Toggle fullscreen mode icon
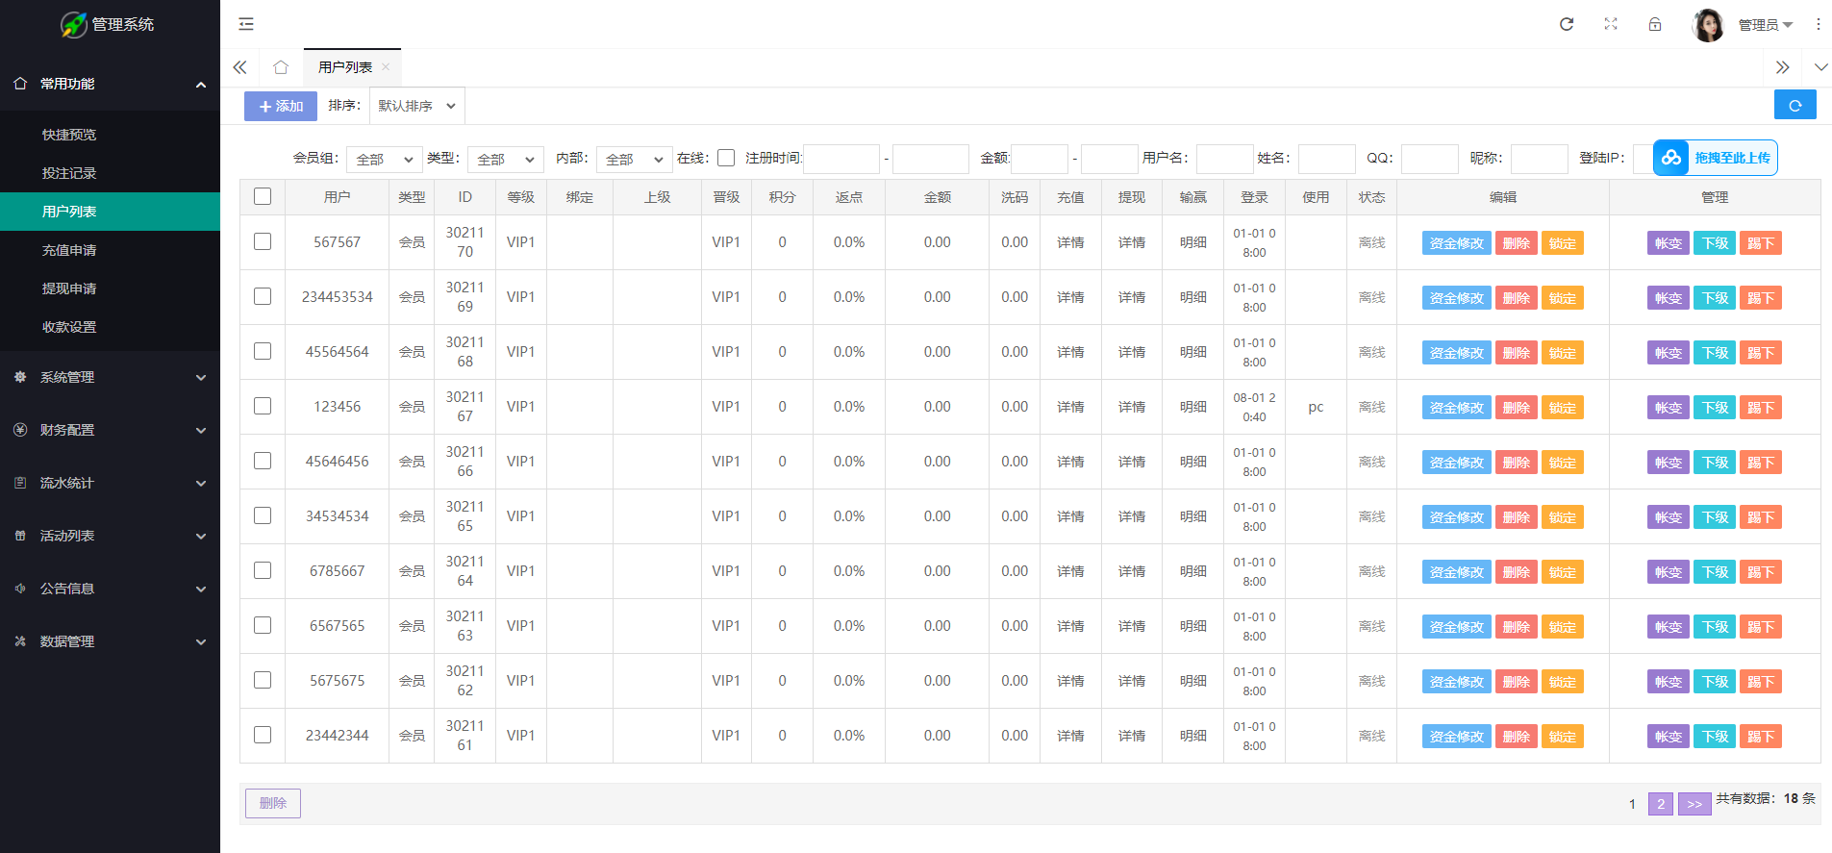Screen dimensions: 1832x853 click(1611, 24)
